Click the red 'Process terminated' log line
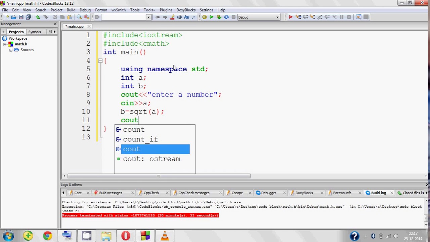Screen dimensions: 430x242 point(140,215)
